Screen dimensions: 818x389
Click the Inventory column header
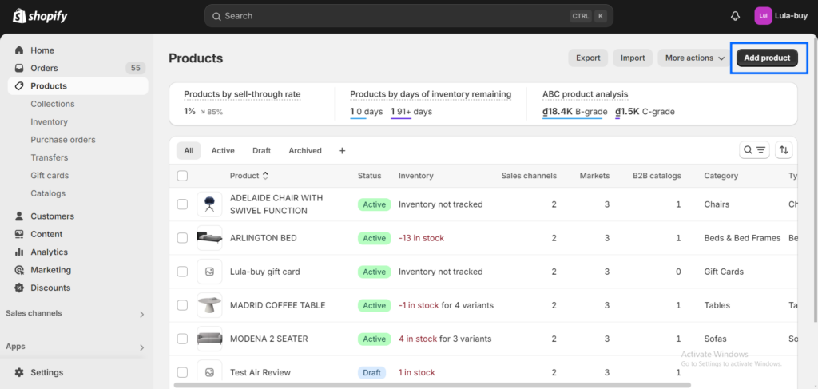click(x=415, y=176)
